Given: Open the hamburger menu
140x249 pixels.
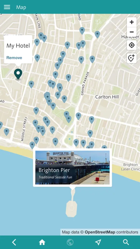Looking at the screenshot, I should [7, 7].
